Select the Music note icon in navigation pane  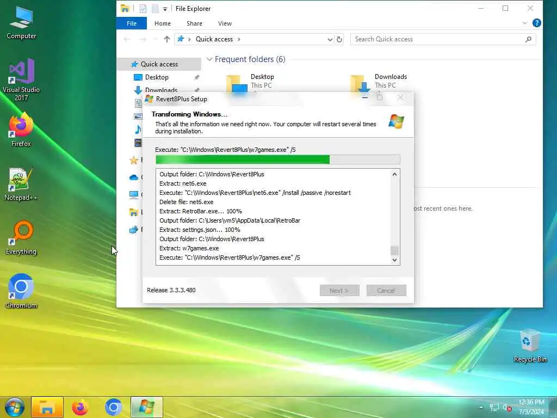click(x=138, y=129)
